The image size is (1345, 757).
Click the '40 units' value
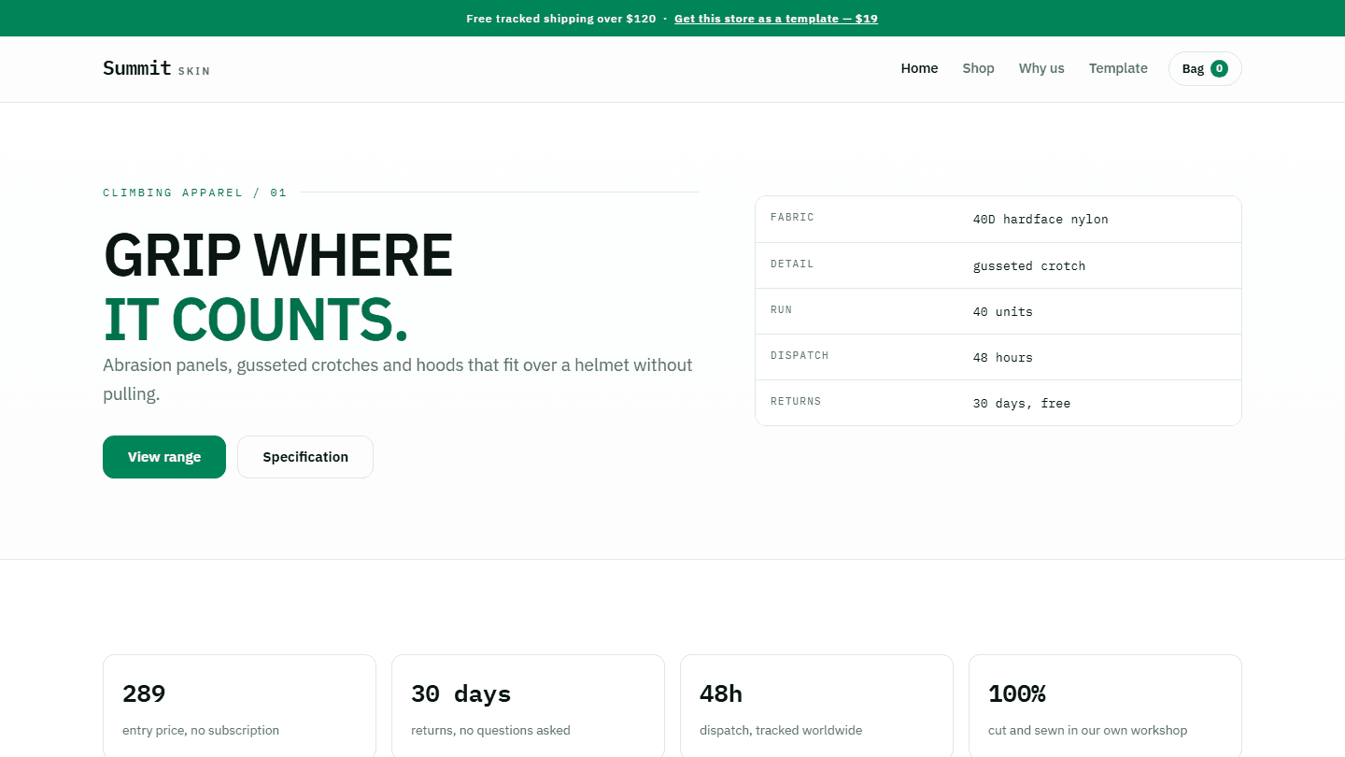1003,312
